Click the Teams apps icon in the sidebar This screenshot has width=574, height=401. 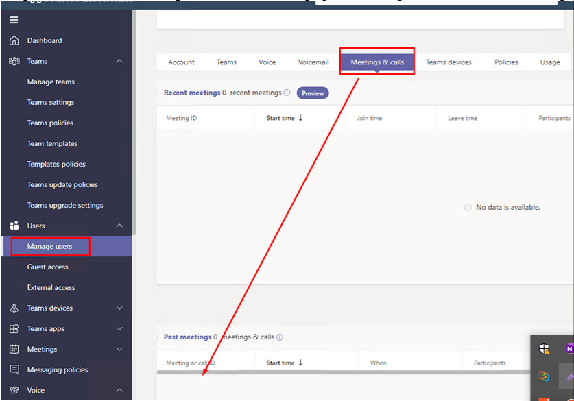[14, 328]
